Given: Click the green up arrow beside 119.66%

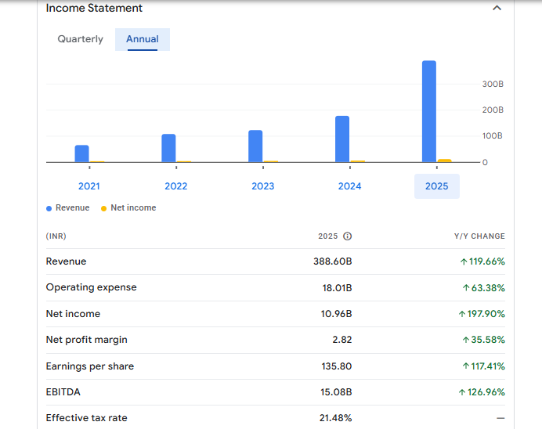Looking at the screenshot, I should click(464, 261).
